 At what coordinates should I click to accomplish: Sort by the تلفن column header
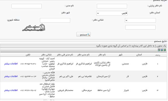(28, 55)
